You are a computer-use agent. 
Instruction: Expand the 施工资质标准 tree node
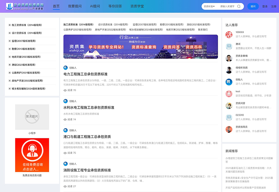coord(10,25)
